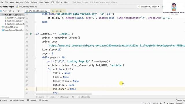Open the Window menu

click(x=59, y=2)
